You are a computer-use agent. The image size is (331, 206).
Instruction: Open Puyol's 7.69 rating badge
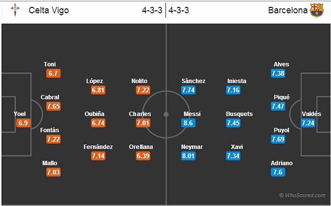point(278,140)
